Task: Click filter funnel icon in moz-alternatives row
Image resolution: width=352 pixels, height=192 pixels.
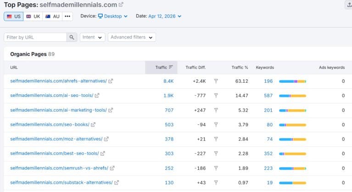Action: click(216, 139)
